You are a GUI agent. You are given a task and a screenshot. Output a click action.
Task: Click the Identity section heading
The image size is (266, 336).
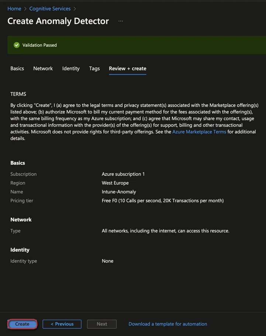point(20,250)
